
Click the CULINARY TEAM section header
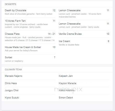(13, 69)
